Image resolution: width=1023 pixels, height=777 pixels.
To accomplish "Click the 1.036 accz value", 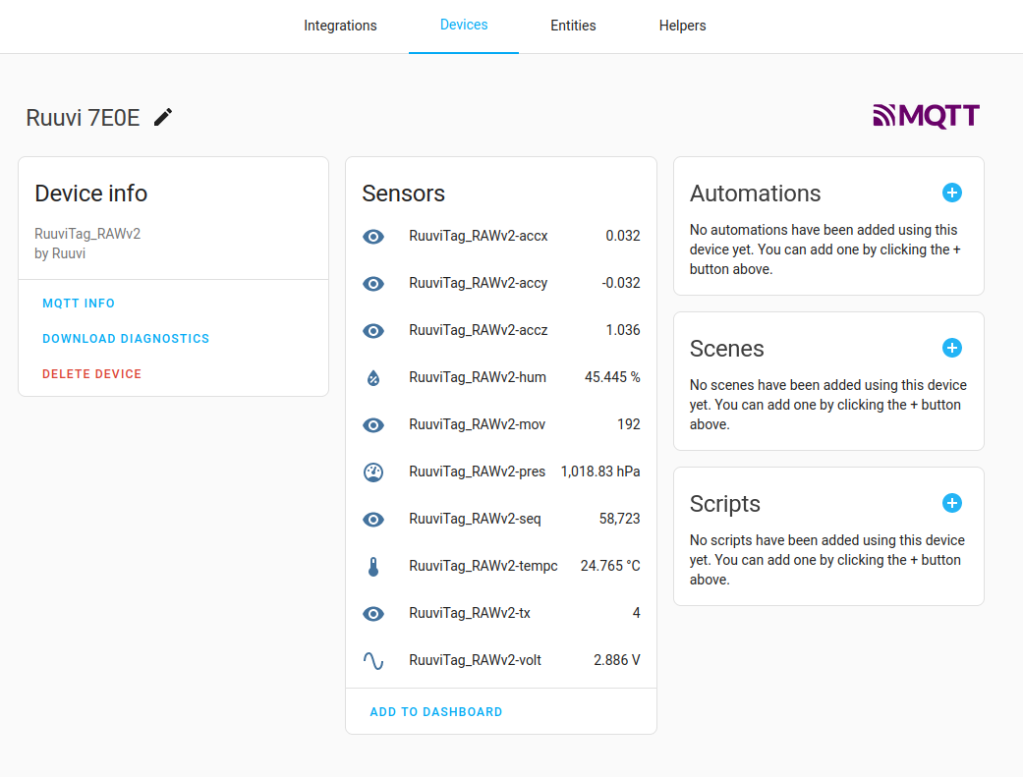I will point(623,330).
